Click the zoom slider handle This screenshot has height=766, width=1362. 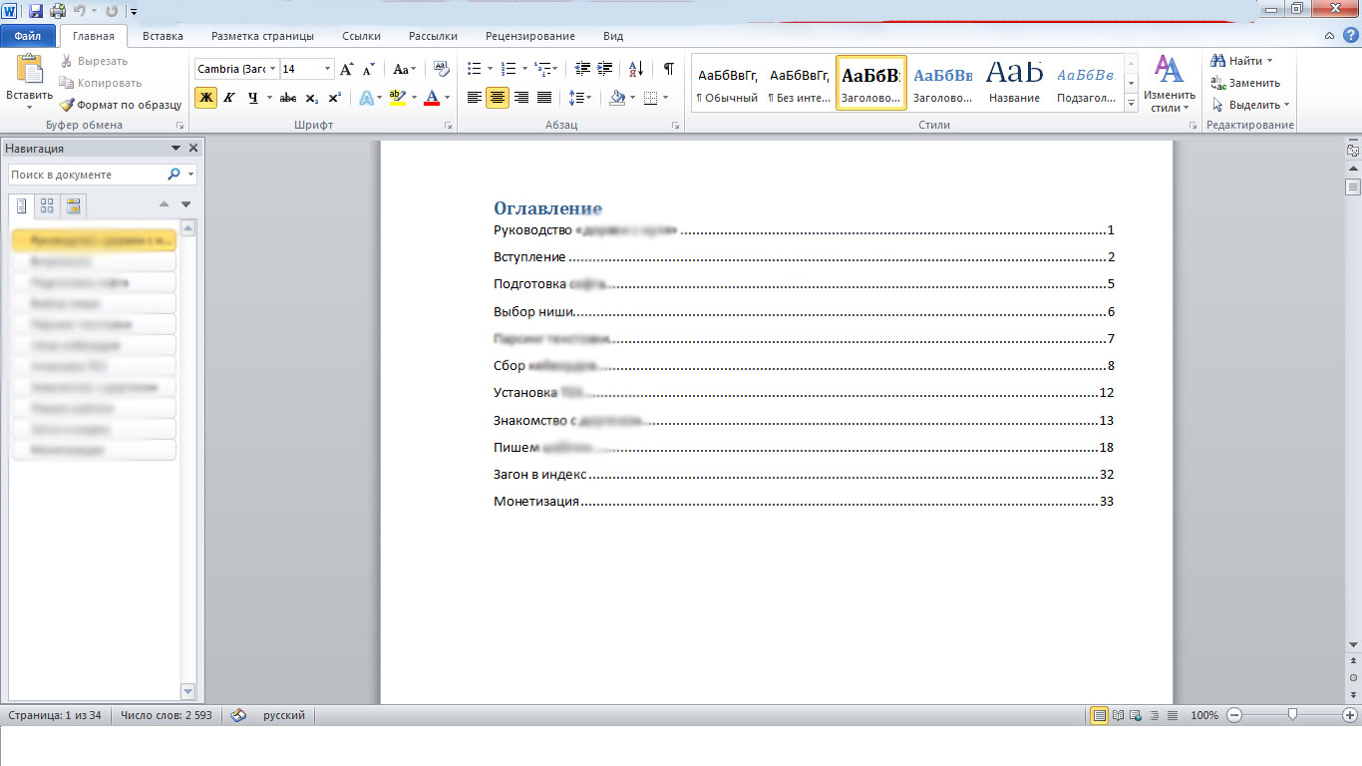click(1292, 715)
